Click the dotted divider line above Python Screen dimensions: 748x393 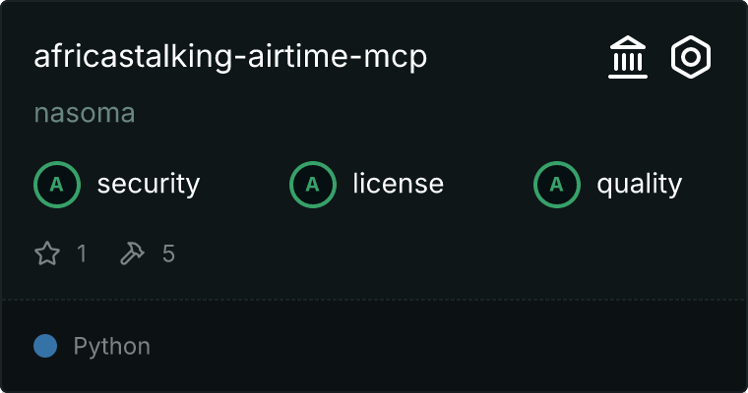[374, 300]
